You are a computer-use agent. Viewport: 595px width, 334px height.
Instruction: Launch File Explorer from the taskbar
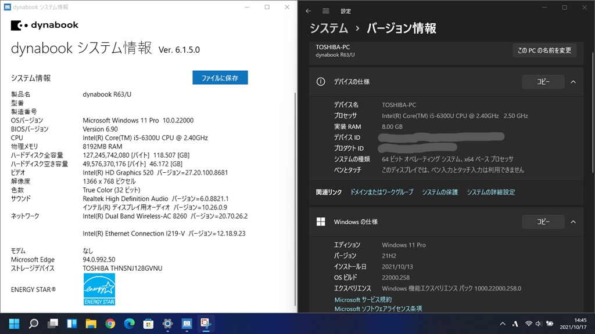pos(91,324)
